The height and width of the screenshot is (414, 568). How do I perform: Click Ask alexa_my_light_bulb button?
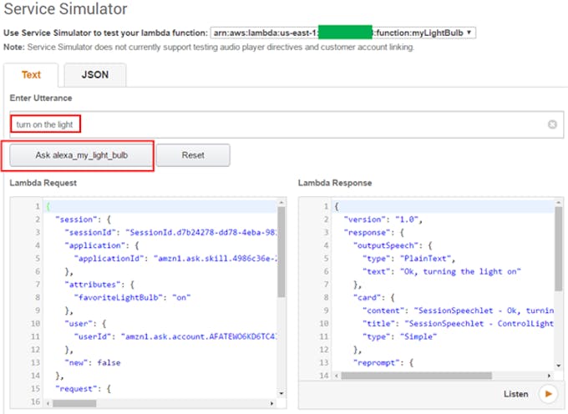[82, 155]
